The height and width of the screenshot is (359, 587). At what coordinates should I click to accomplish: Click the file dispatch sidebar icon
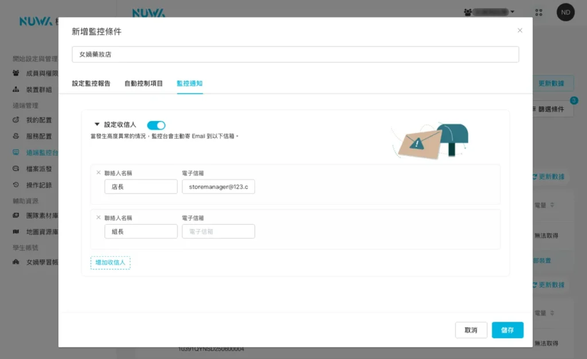coord(16,169)
